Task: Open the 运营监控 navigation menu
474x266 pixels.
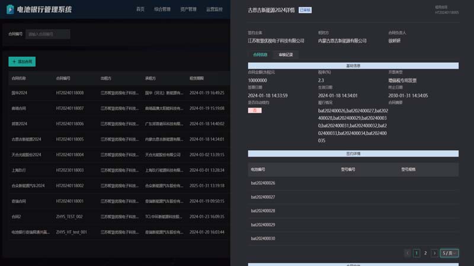Action: pyautogui.click(x=214, y=9)
